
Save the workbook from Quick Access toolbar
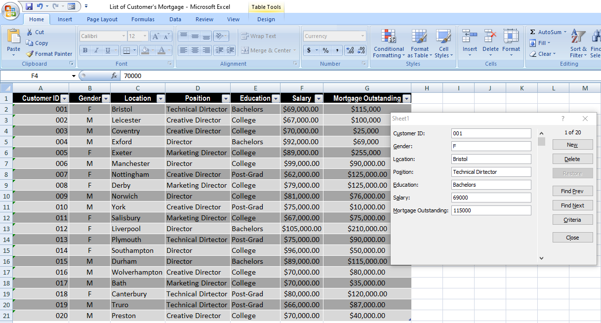(x=29, y=6)
